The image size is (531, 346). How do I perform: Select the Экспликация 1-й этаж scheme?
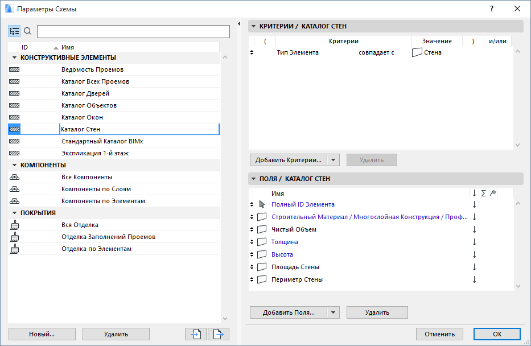(114, 153)
